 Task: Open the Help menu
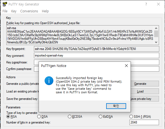[x=45, y=11]
